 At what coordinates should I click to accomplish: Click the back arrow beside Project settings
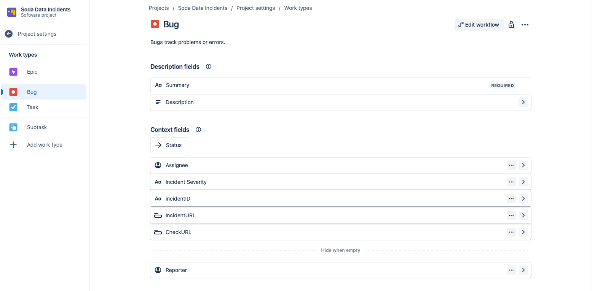(9, 34)
